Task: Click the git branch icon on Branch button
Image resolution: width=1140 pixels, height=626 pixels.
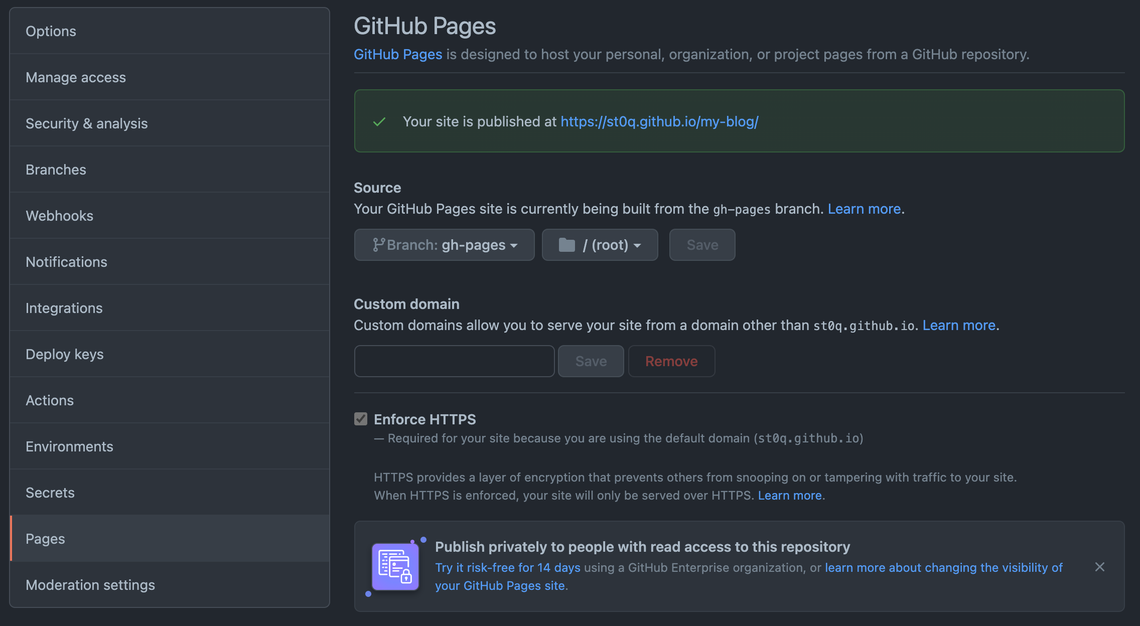Action: (378, 245)
